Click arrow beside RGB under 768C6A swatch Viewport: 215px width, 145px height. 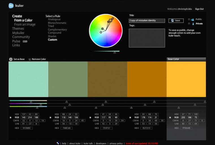[50, 118]
